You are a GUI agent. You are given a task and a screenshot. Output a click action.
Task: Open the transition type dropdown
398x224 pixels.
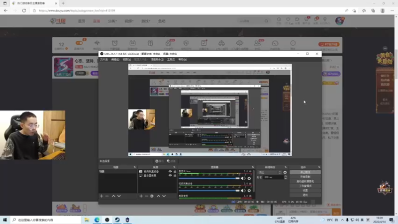(269, 172)
